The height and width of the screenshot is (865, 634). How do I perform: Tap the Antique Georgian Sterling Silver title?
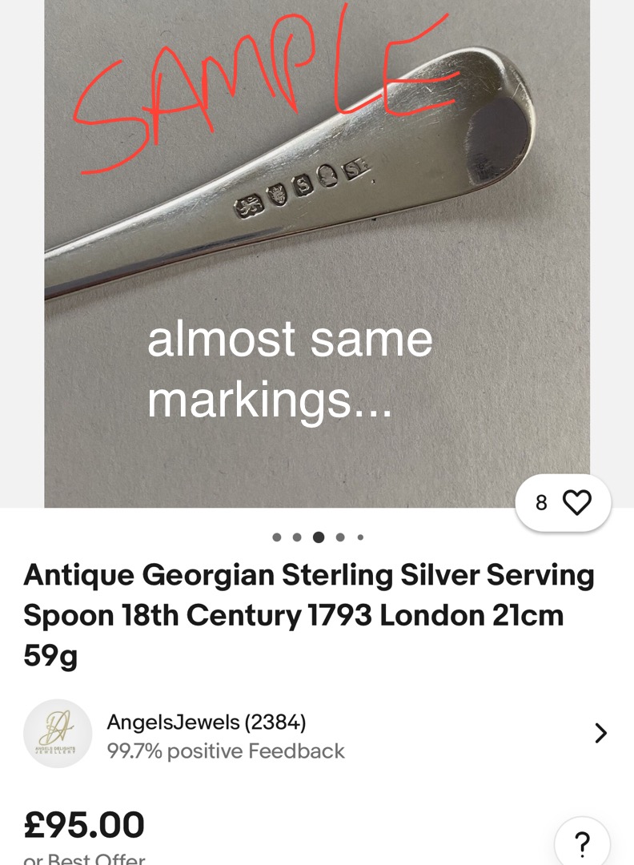pos(309,615)
